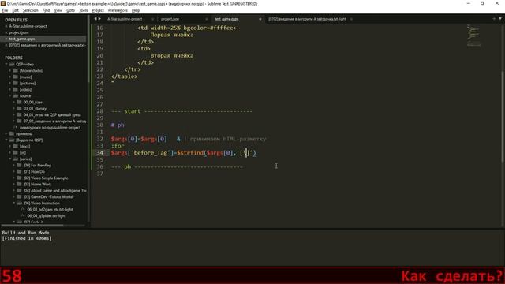Click the Sublime Text window title icon

point(3,3)
